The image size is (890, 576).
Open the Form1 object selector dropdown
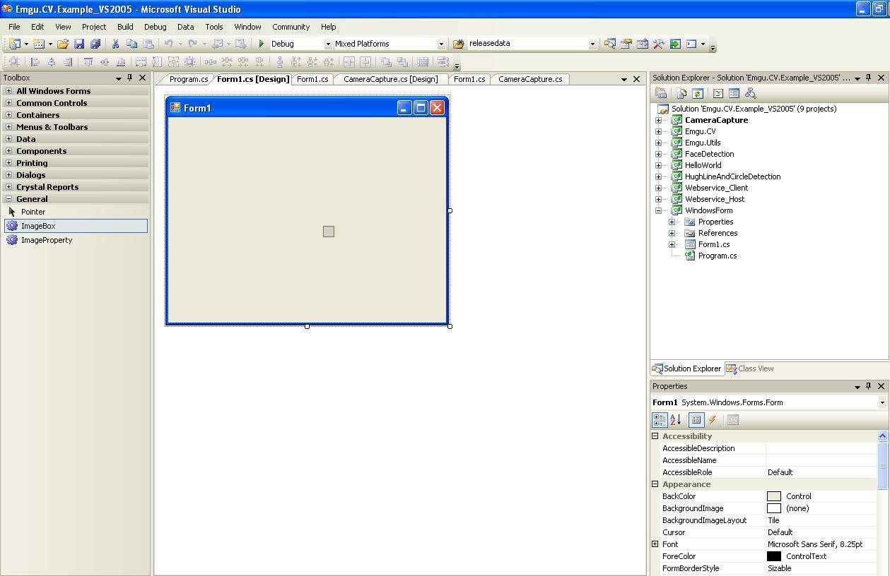click(882, 402)
